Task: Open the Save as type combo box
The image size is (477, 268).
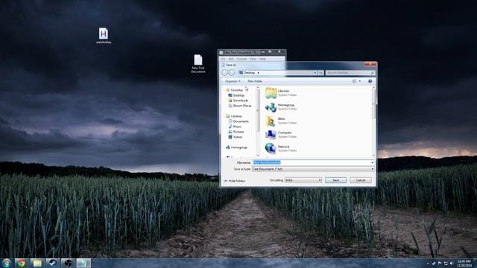Action: (x=313, y=169)
